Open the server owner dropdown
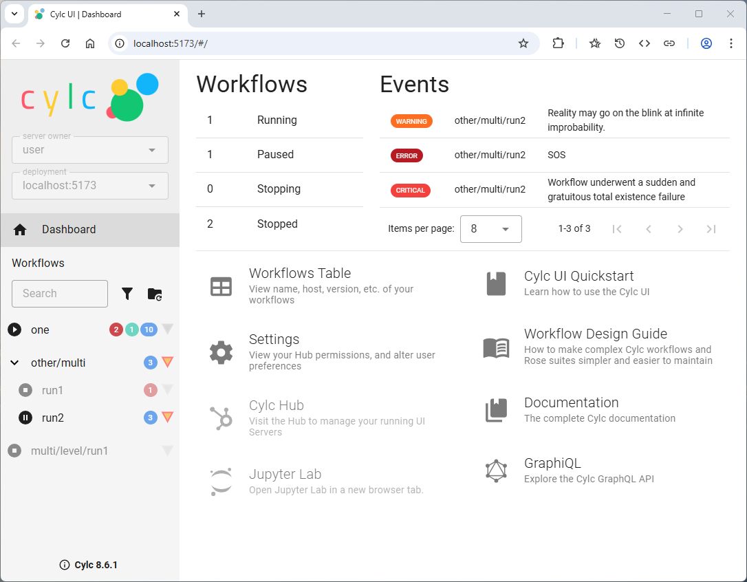 (89, 150)
